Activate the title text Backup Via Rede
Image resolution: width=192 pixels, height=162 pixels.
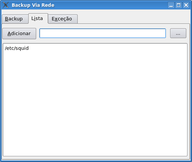pos(33,5)
